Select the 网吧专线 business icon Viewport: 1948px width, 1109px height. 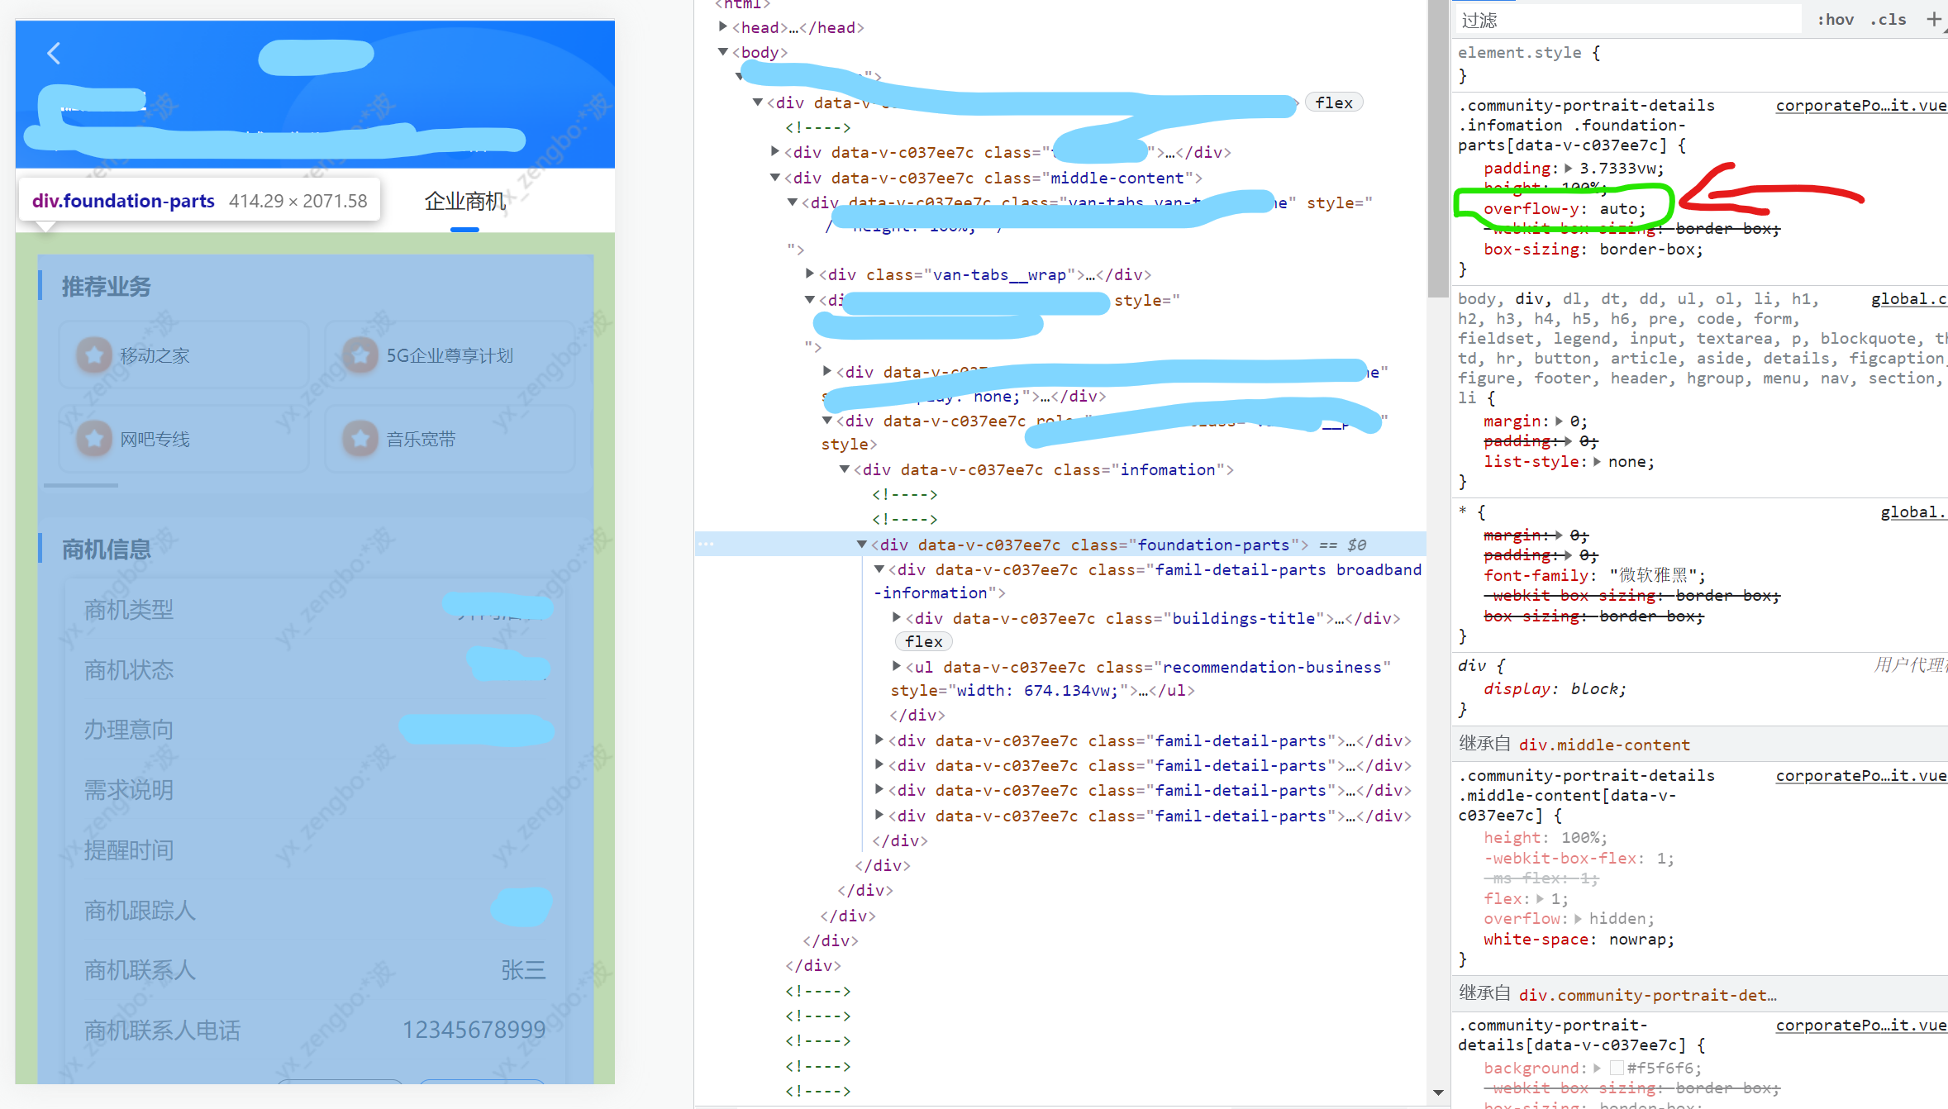coord(94,439)
